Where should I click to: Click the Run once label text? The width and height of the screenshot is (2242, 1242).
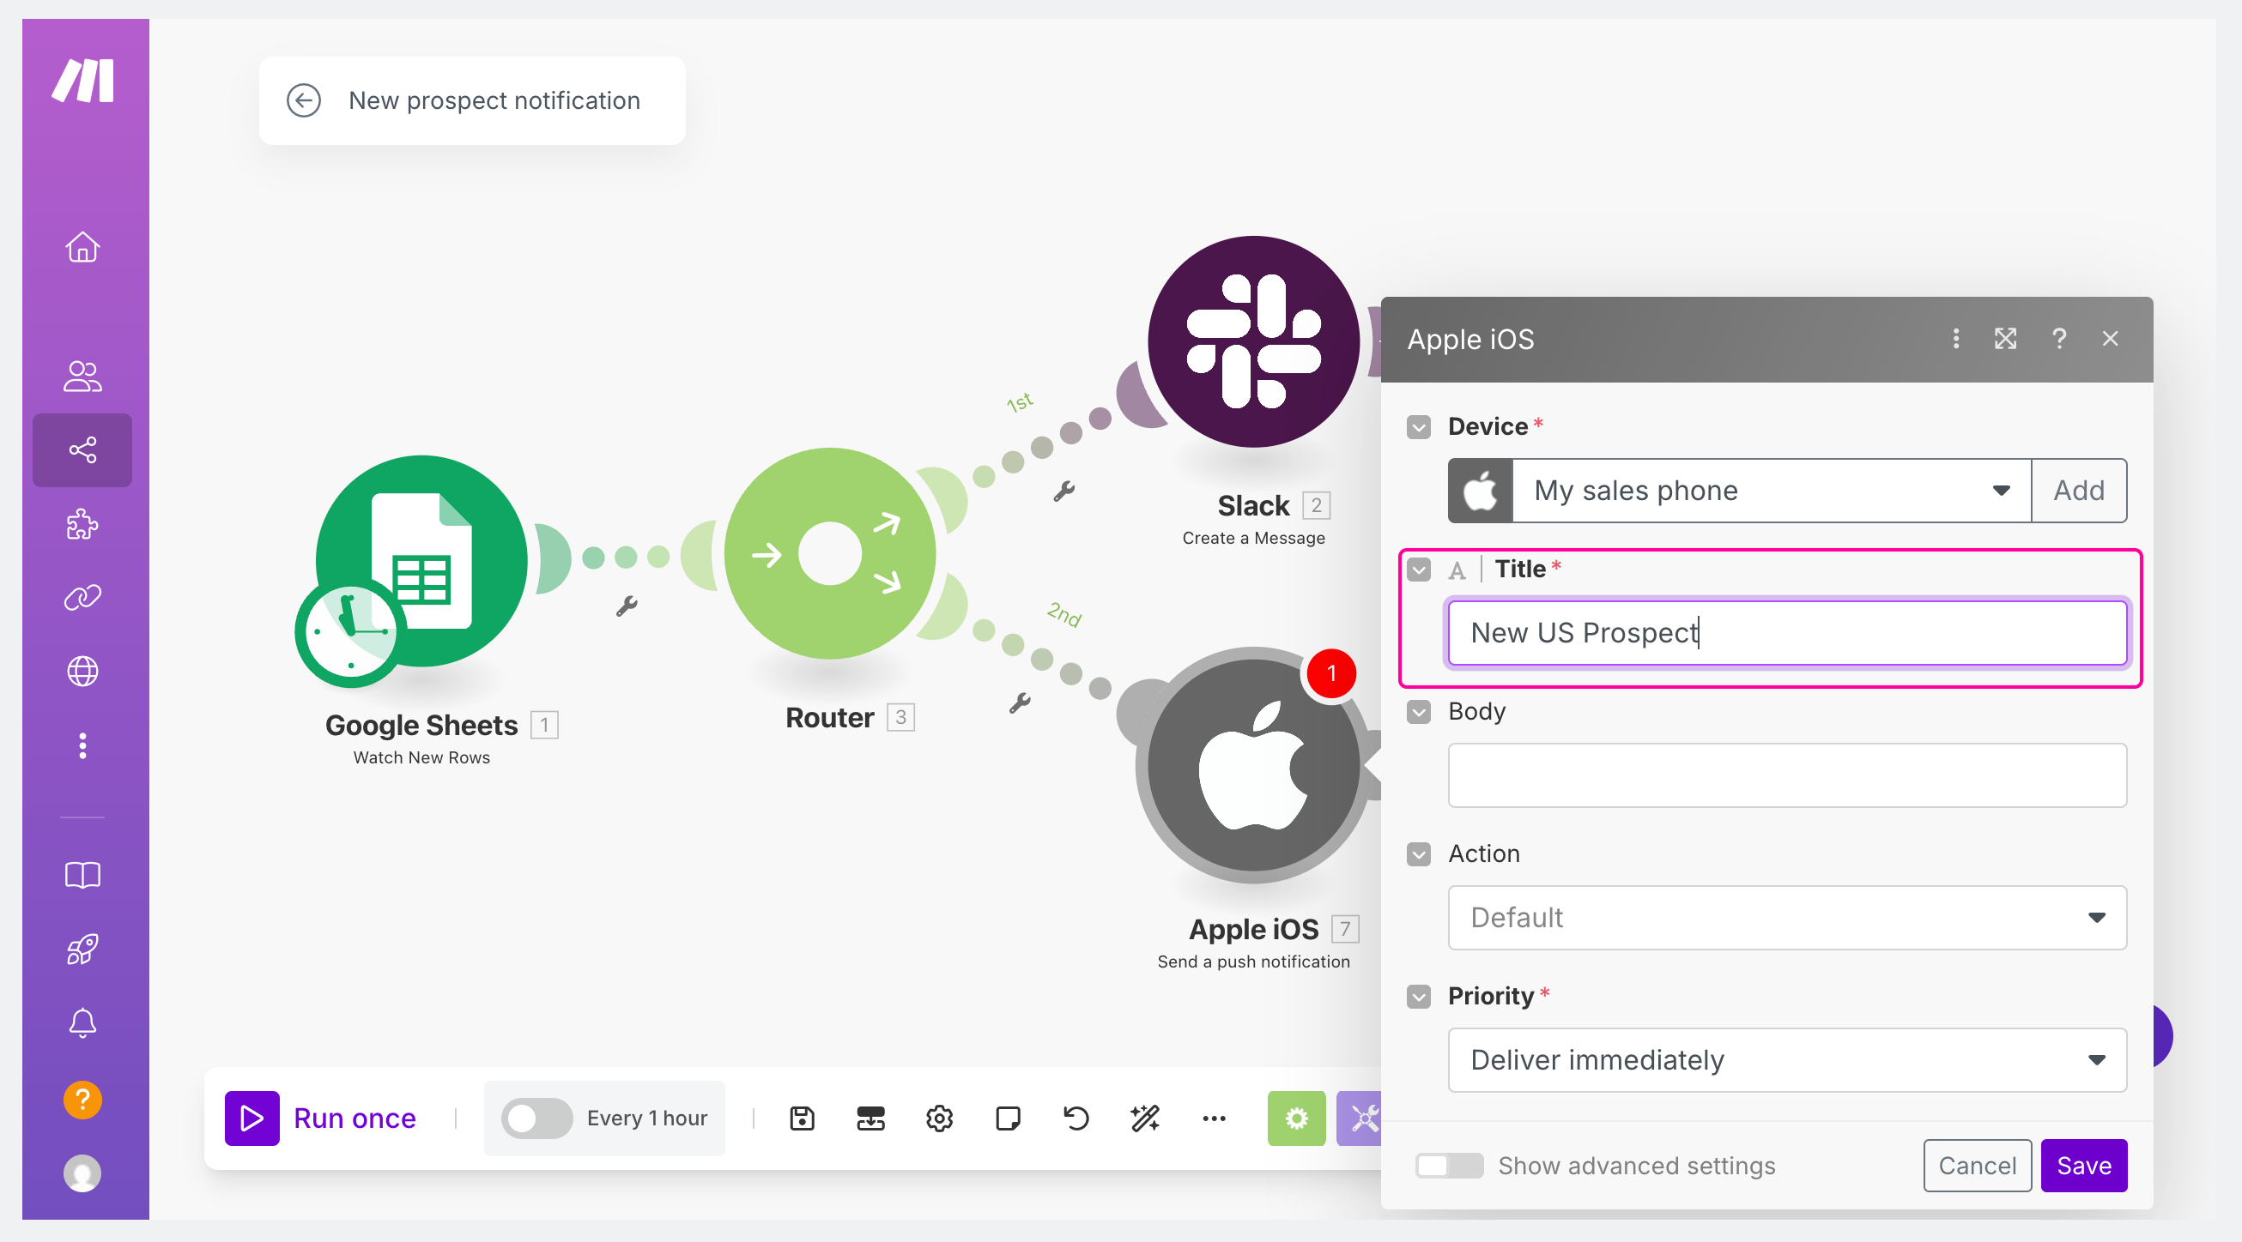[x=355, y=1118]
